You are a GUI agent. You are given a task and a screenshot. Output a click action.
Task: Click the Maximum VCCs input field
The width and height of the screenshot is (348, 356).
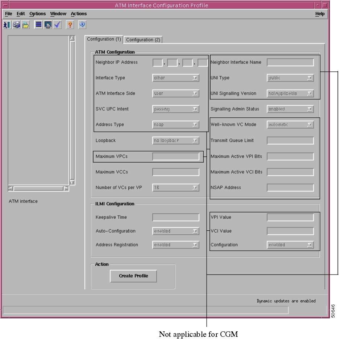[176, 172]
